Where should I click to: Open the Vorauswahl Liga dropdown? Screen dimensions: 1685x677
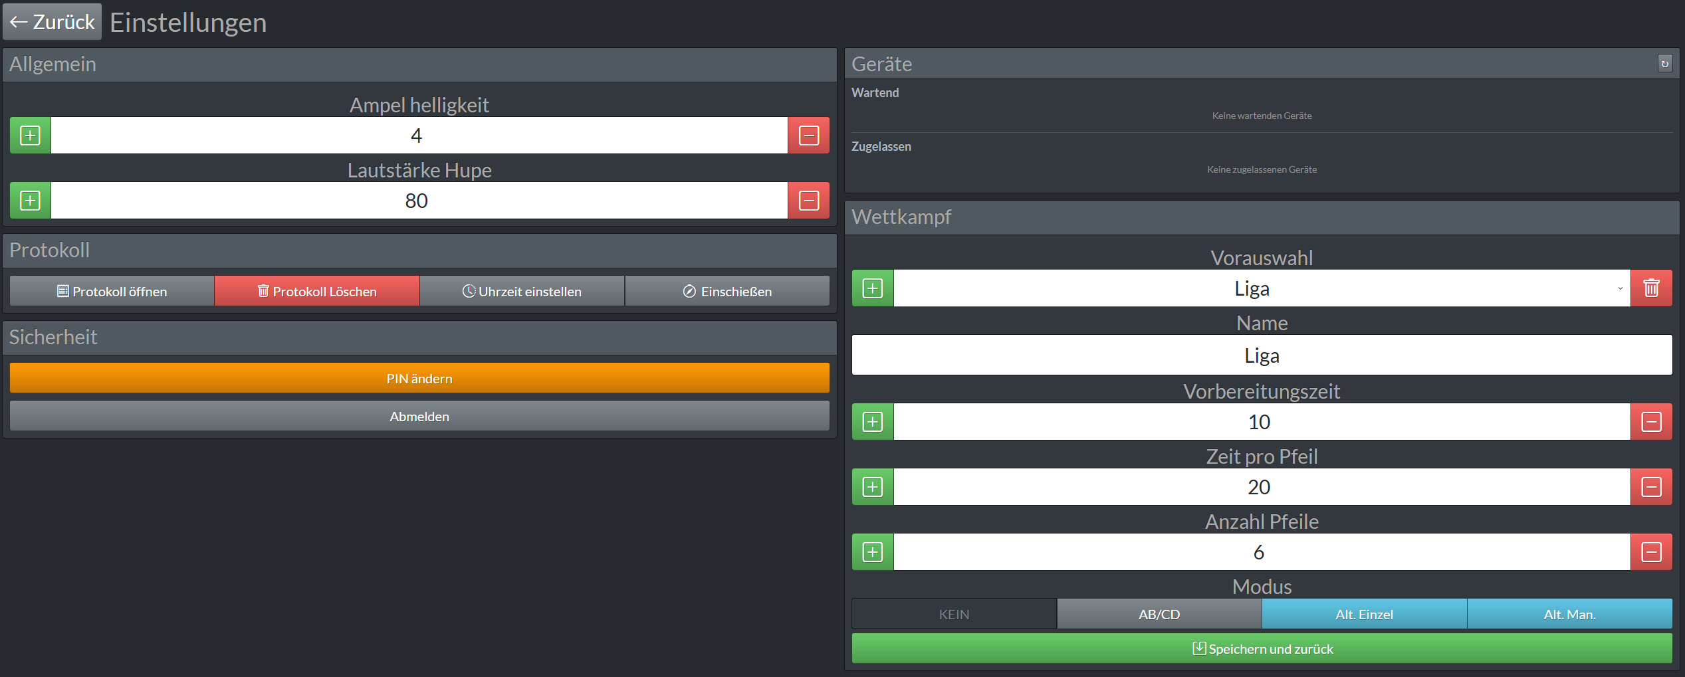click(1262, 288)
